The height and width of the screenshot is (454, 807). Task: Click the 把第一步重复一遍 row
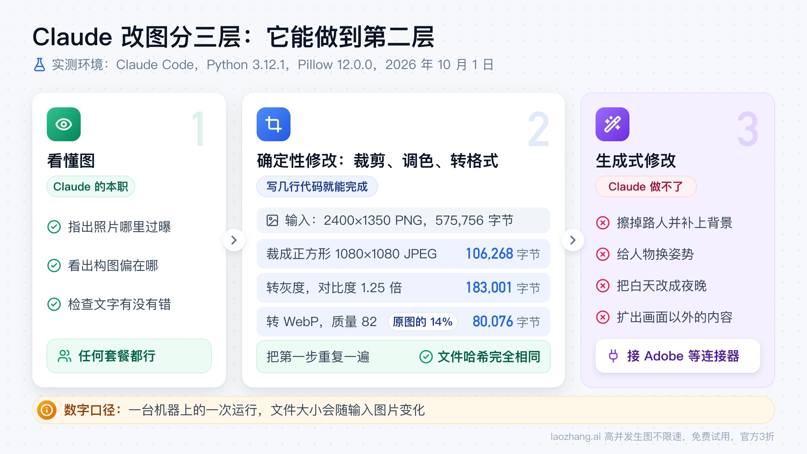pos(403,357)
